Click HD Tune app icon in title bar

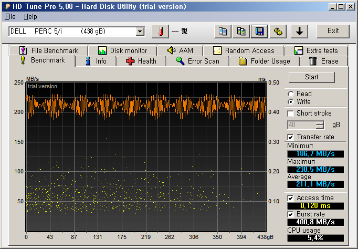point(7,6)
